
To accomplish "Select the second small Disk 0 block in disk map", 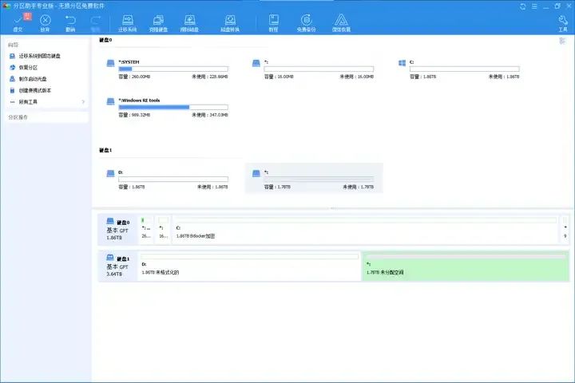I will [x=163, y=230].
